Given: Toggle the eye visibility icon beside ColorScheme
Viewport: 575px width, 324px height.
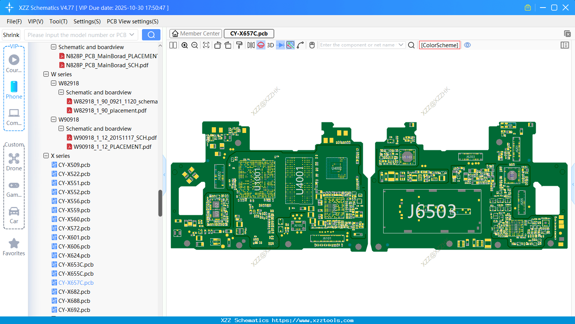Looking at the screenshot, I should pyautogui.click(x=467, y=45).
